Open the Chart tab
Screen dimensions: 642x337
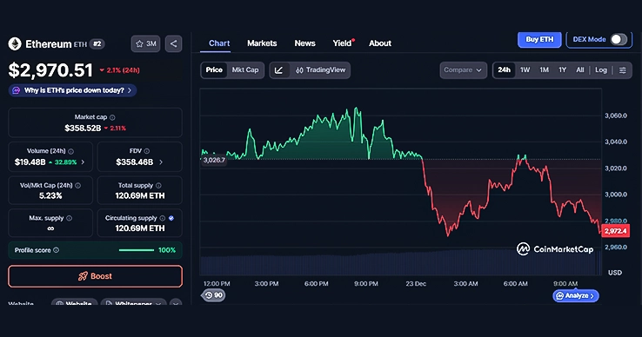coord(219,43)
